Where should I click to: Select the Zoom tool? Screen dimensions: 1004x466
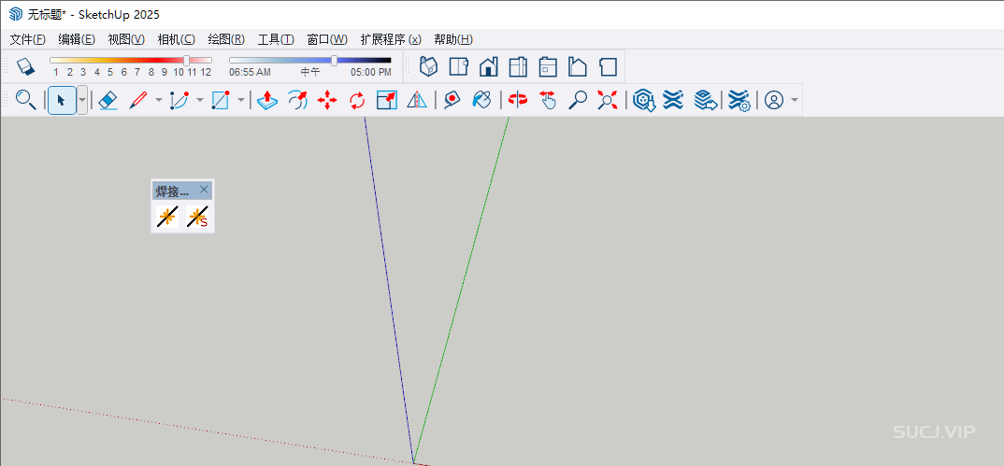click(x=578, y=100)
